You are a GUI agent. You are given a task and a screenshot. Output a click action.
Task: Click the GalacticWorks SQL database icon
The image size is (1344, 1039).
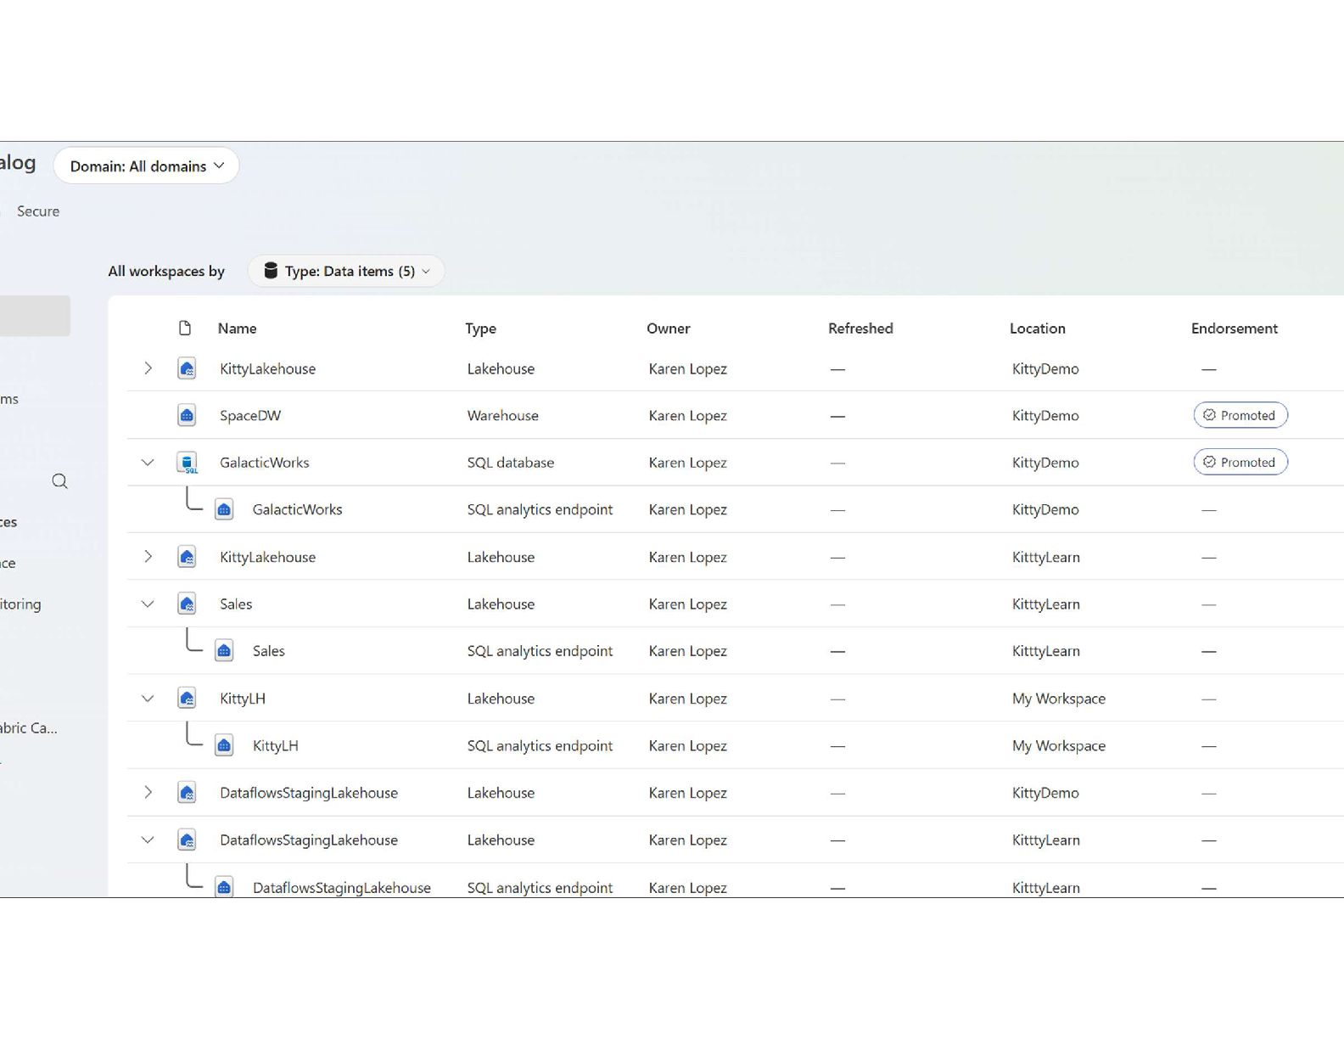pyautogui.click(x=187, y=463)
